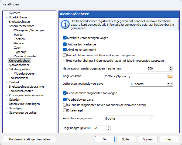Open the folder browse icon for Gegevensmap
This screenshot has width=182, height=145.
click(170, 76)
